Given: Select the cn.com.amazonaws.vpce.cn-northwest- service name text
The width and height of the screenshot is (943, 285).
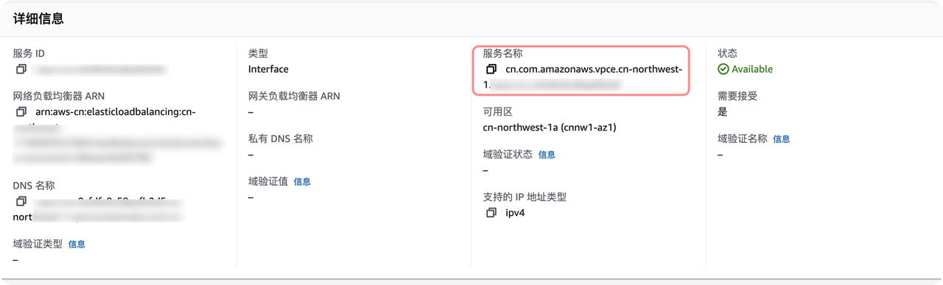Looking at the screenshot, I should [594, 69].
